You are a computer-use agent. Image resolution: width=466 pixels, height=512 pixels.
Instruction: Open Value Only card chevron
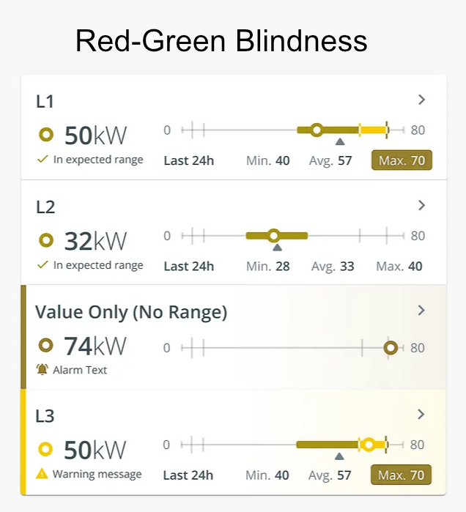click(421, 311)
